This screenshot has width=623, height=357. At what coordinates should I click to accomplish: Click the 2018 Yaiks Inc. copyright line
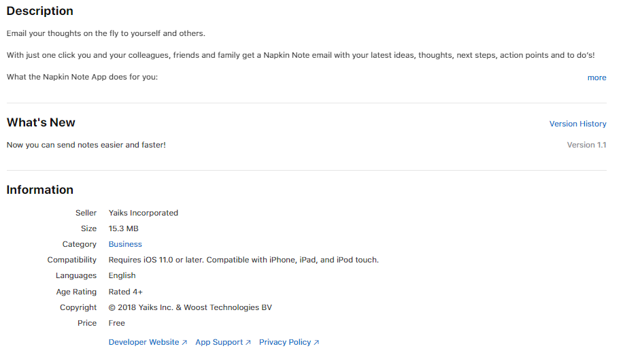pos(190,308)
